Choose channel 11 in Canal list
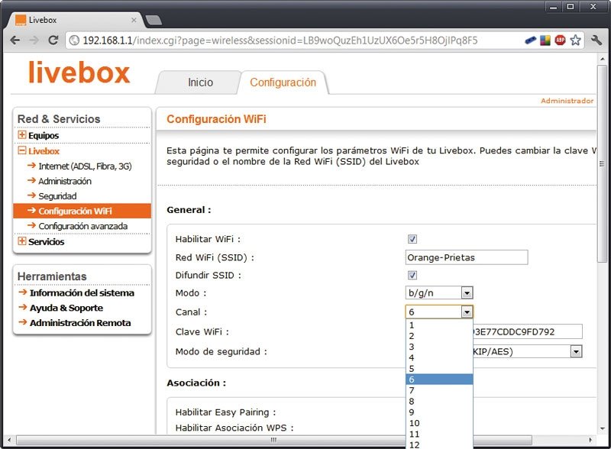This screenshot has width=611, height=449. coord(439,434)
